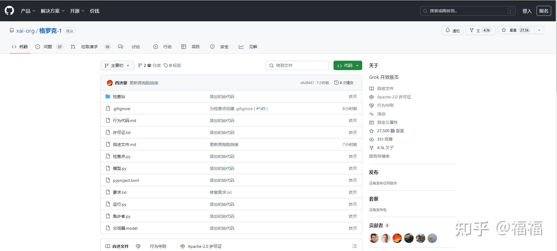The width and height of the screenshot is (557, 251).
Task: Open the star lists dropdown arrow
Action: (x=539, y=30)
